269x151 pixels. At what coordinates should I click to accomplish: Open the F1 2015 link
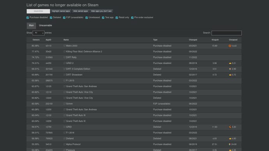click(70, 81)
